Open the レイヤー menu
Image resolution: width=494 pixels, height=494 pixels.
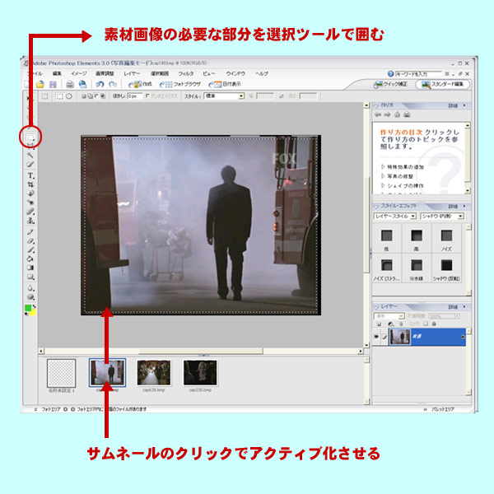pos(132,74)
